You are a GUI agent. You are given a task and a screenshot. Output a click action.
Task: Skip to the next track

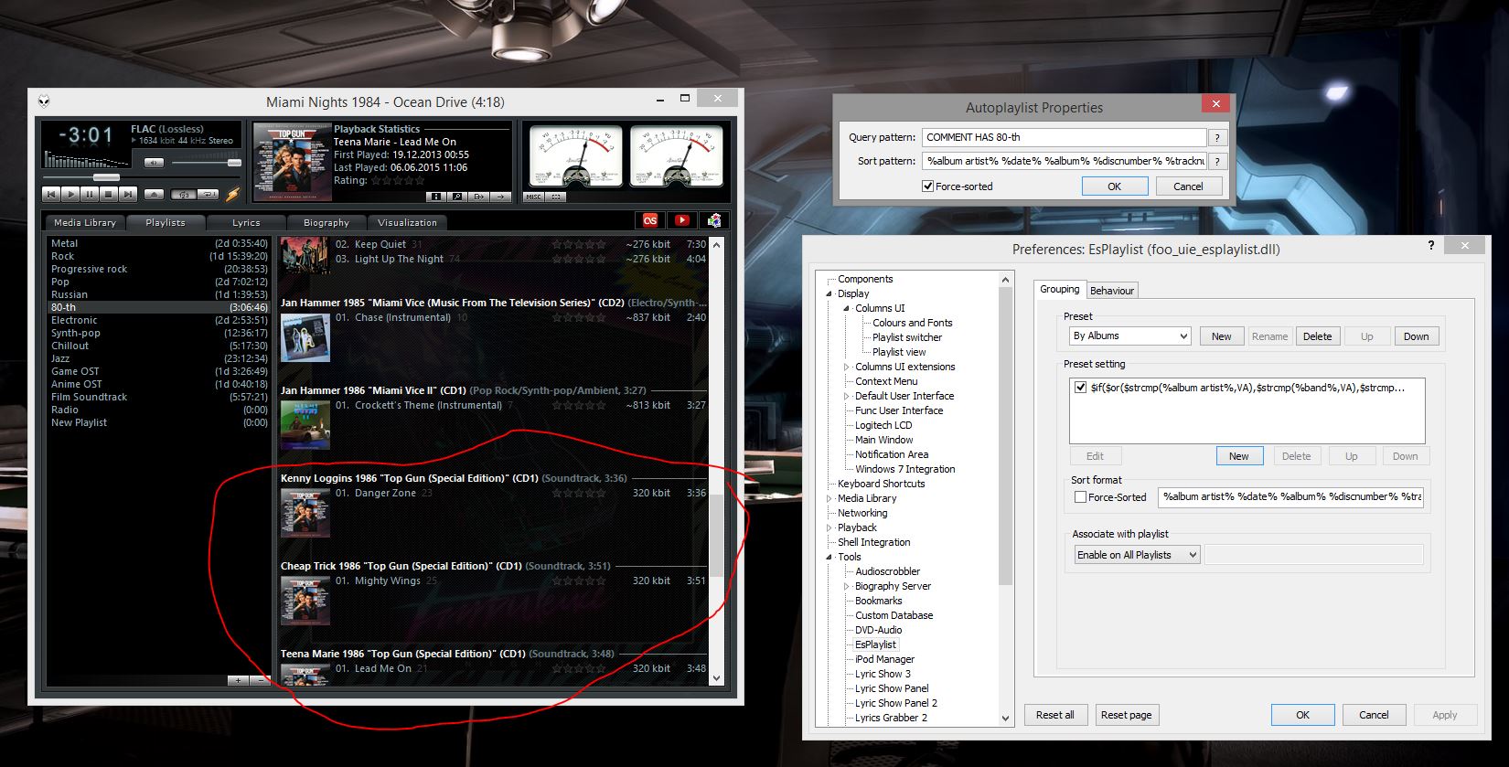click(128, 194)
